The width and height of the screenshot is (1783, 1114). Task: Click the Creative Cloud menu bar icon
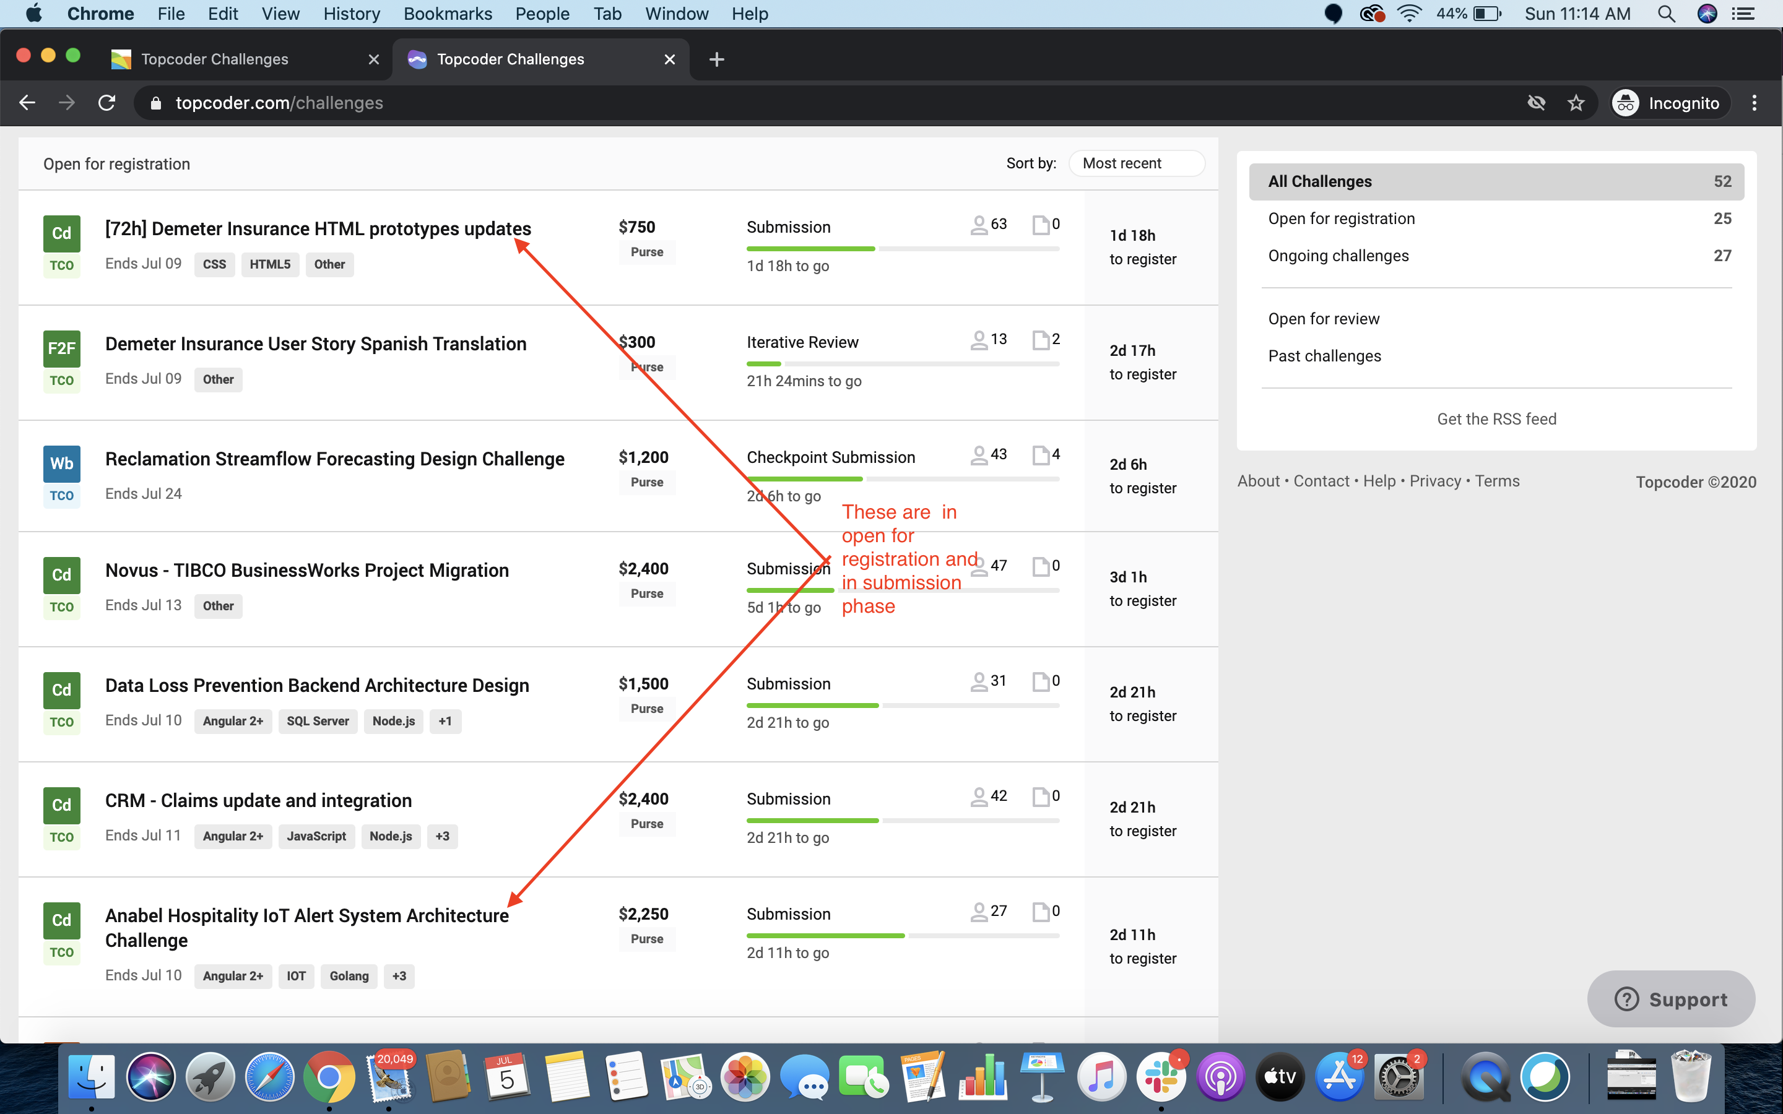(1371, 13)
